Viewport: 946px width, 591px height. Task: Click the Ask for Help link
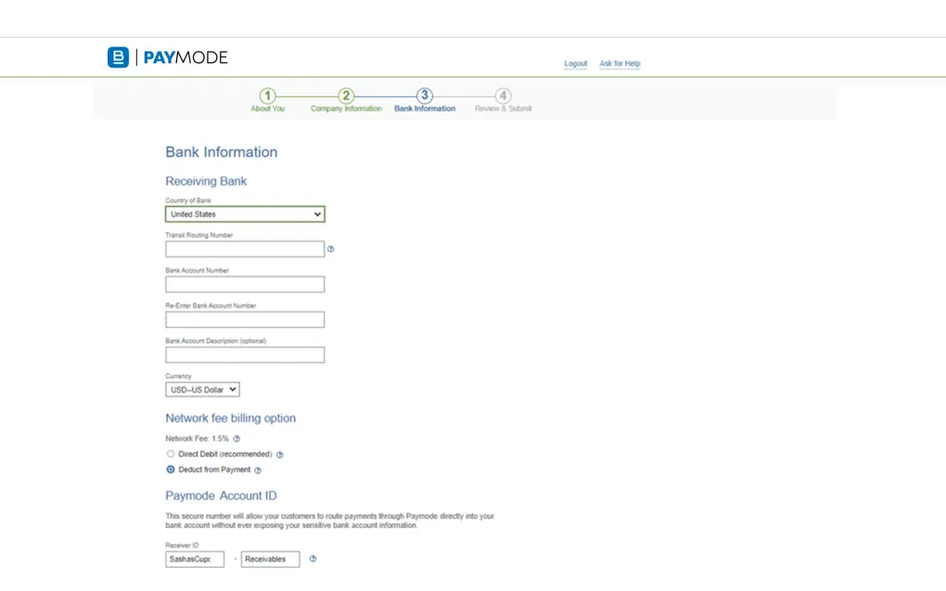(x=620, y=64)
